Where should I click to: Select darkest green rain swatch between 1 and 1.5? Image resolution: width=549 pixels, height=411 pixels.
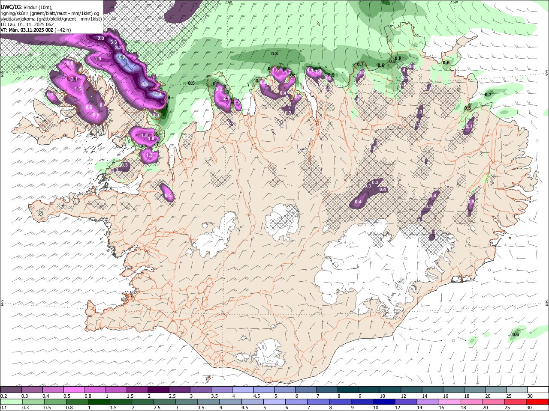pyautogui.click(x=99, y=401)
